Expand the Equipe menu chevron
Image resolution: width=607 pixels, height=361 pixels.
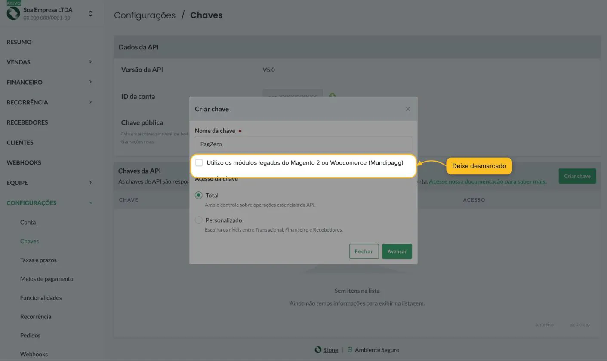click(x=90, y=183)
